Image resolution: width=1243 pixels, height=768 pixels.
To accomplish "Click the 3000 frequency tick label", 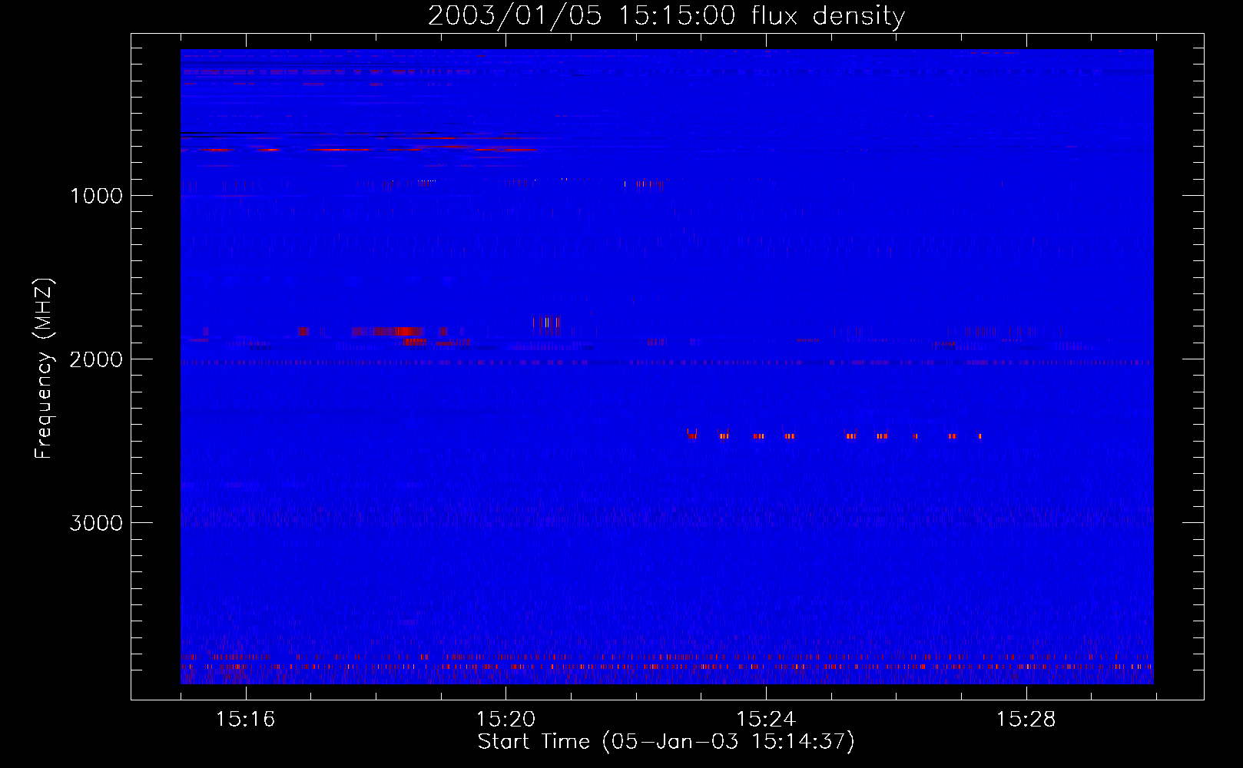I will pyautogui.click(x=96, y=523).
